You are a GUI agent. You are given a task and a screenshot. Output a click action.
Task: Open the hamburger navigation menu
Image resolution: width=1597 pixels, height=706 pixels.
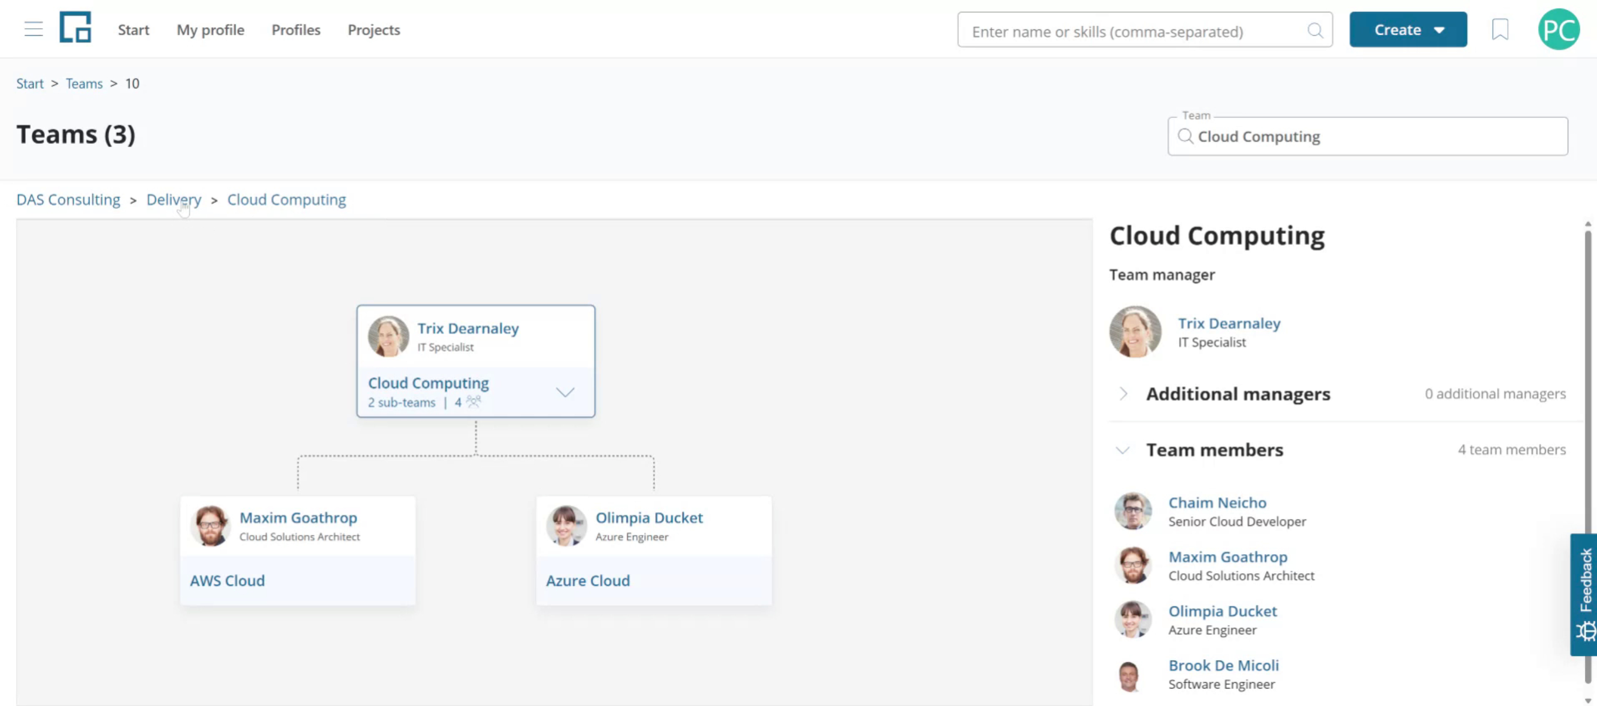coord(34,29)
